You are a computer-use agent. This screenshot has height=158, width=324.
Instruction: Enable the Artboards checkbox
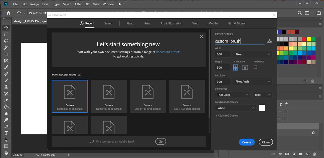pyautogui.click(x=255, y=67)
